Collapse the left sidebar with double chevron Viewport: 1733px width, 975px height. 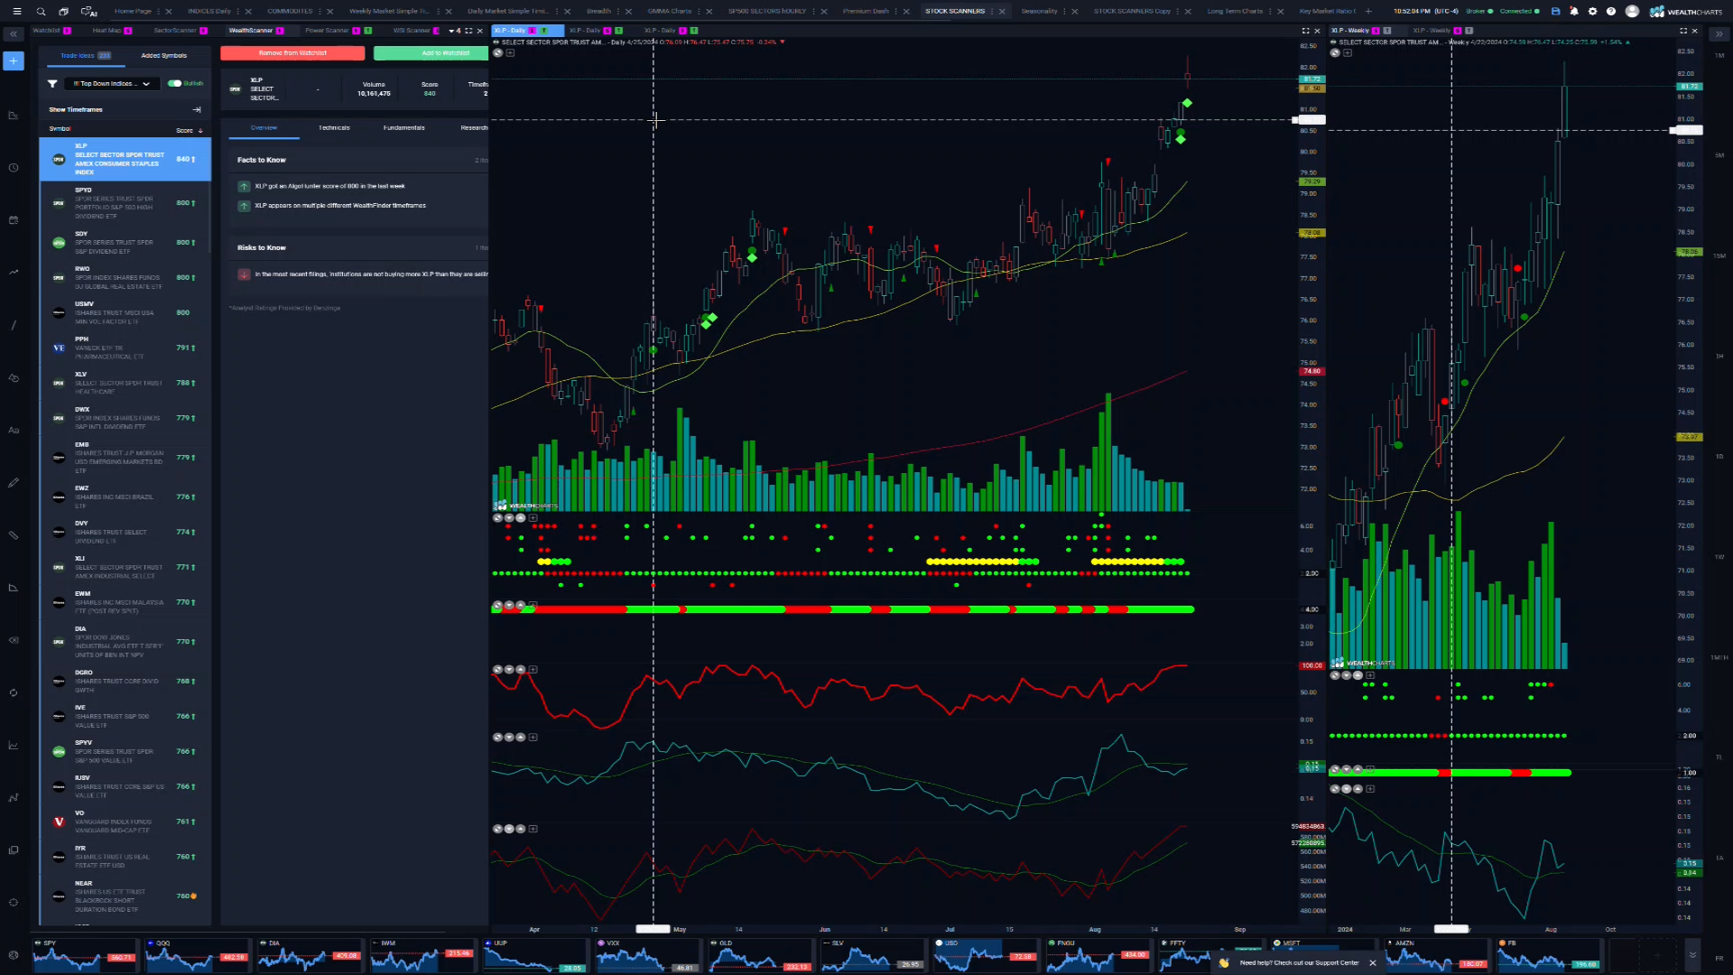click(x=14, y=33)
